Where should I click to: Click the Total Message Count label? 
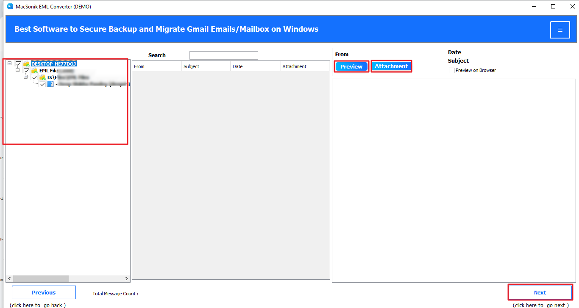(115, 294)
